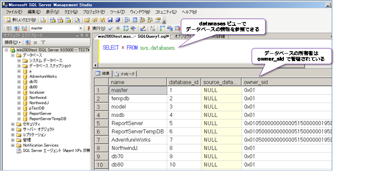Select the SQL Server エージェント node
This screenshot has height=171, width=376.
pos(56,151)
